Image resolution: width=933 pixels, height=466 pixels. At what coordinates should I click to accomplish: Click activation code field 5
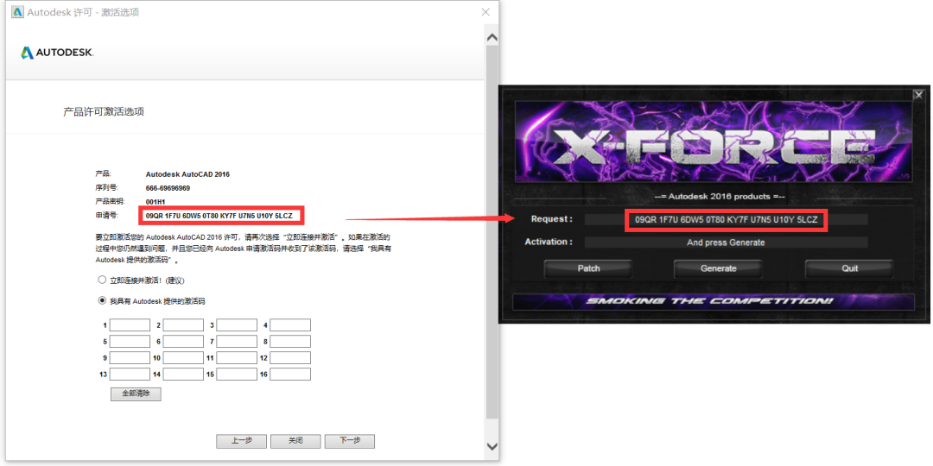(x=130, y=342)
